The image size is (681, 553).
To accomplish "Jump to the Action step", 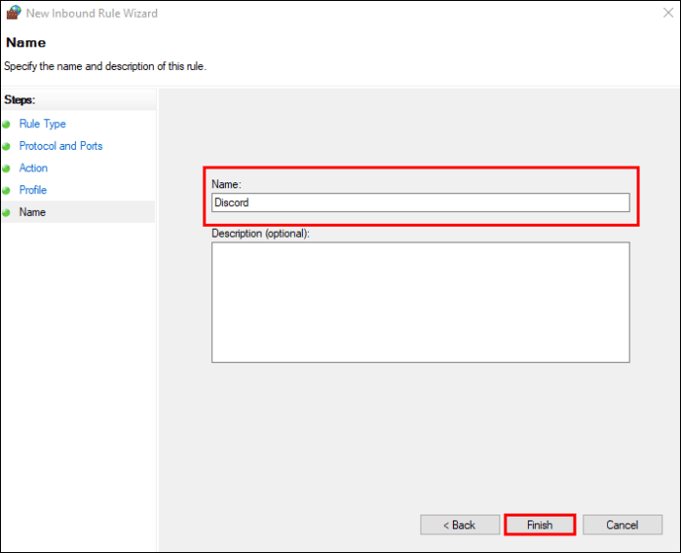I will (34, 169).
